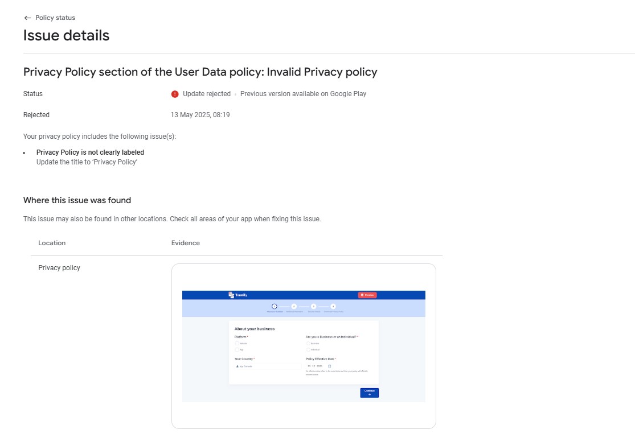
Task: Click the back arrow beside Policy status
Action: point(27,18)
